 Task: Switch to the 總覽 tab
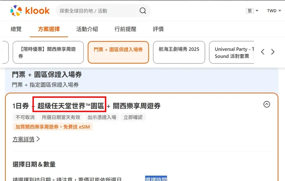click(16, 29)
